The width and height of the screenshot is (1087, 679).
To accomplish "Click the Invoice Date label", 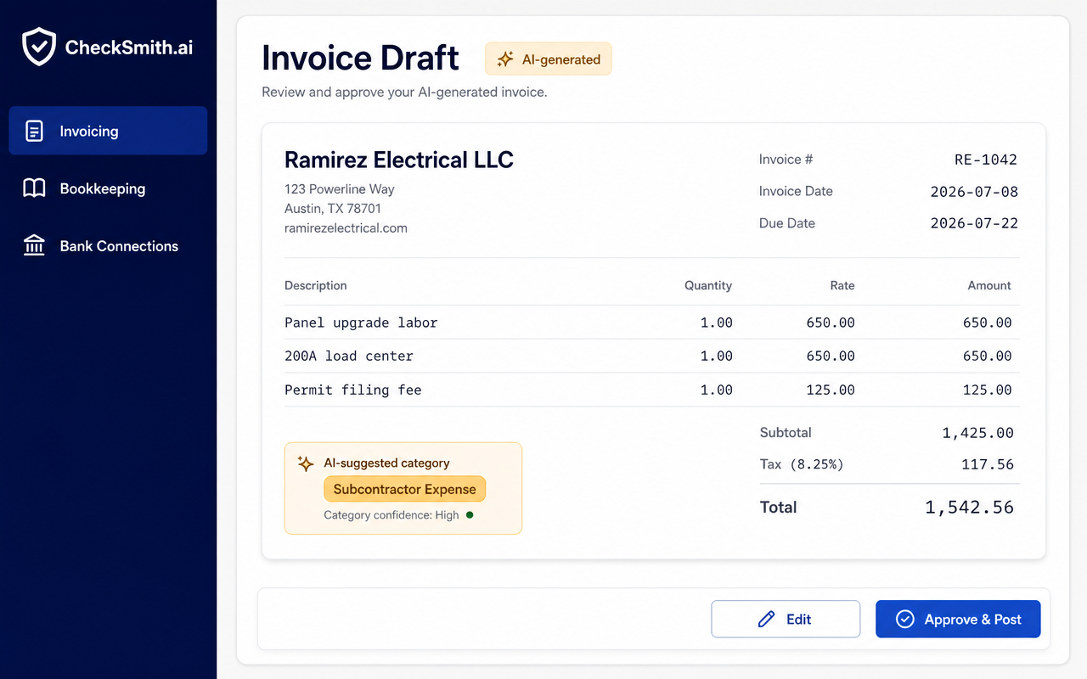I will pos(796,191).
